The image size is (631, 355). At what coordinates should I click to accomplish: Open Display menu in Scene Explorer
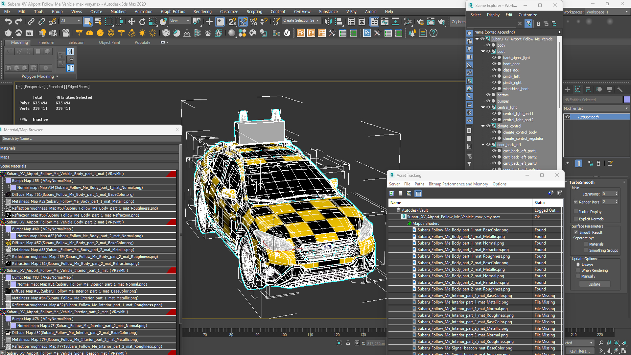[x=493, y=15]
